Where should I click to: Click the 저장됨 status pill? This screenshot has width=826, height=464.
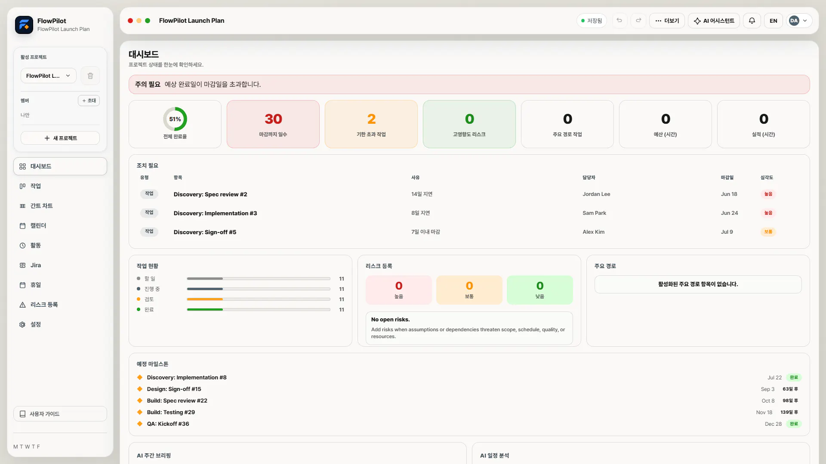point(592,21)
